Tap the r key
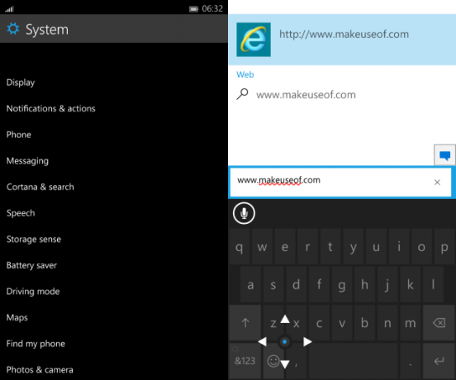This screenshot has height=380, width=456. pyautogui.click(x=307, y=247)
